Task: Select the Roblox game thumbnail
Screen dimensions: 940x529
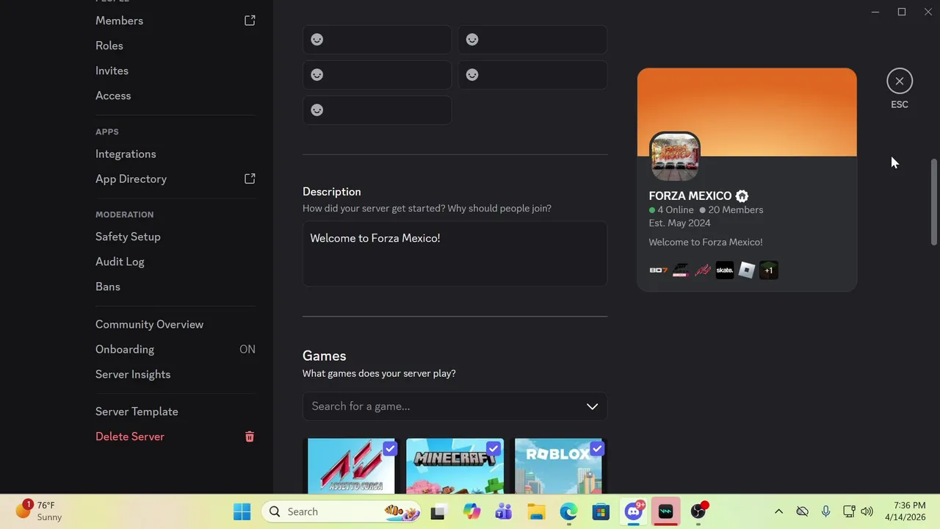Action: coord(559,467)
